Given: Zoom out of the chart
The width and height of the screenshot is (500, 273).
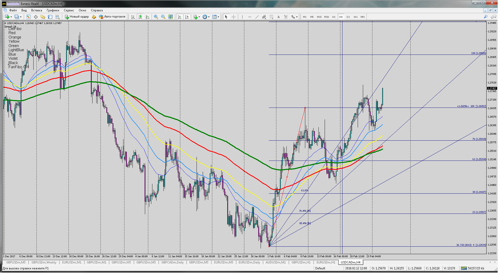Looking at the screenshot, I should [163, 17].
